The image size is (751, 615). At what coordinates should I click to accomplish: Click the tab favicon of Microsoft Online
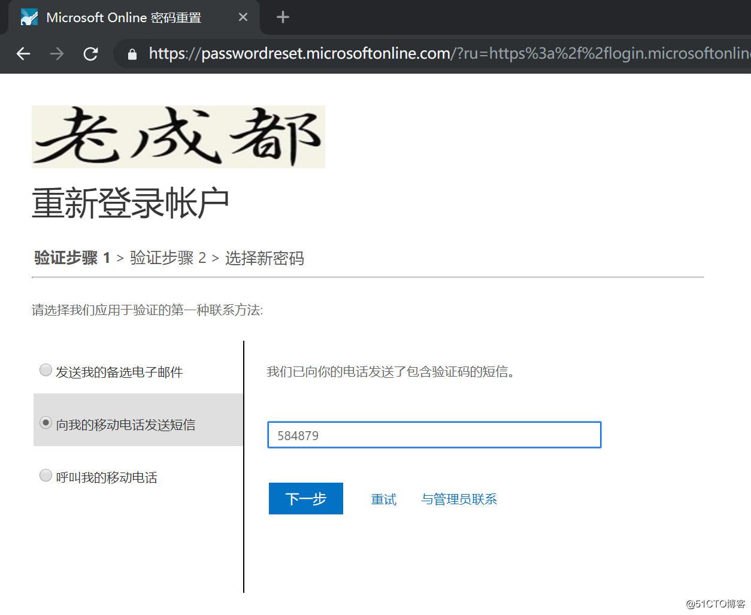pyautogui.click(x=29, y=17)
